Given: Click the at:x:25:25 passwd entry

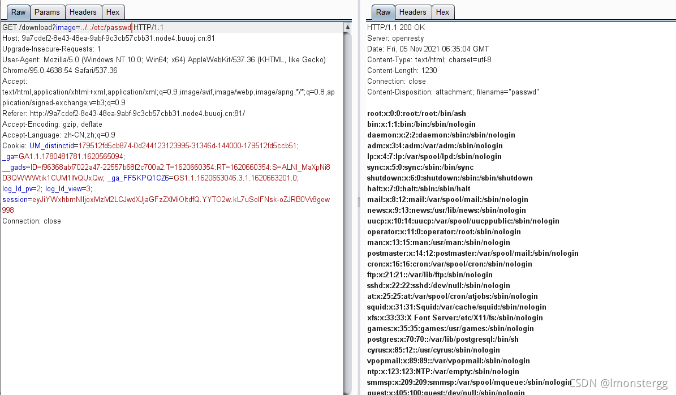Looking at the screenshot, I should coord(452,297).
